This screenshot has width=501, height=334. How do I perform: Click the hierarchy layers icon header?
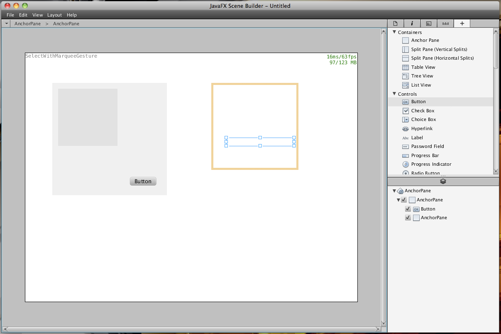(x=443, y=182)
